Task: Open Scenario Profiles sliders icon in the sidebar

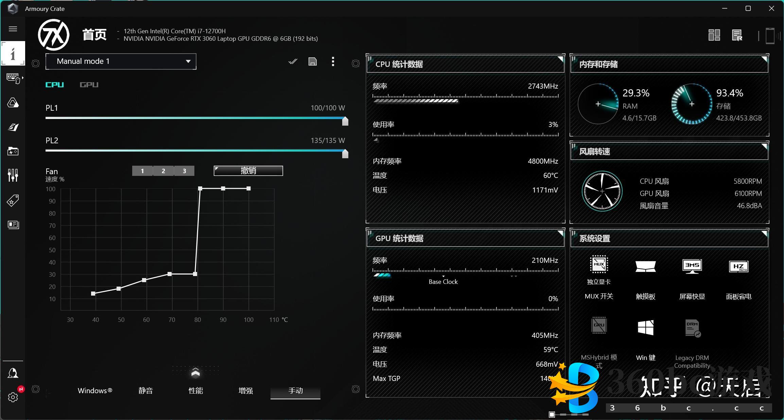Action: pos(13,175)
